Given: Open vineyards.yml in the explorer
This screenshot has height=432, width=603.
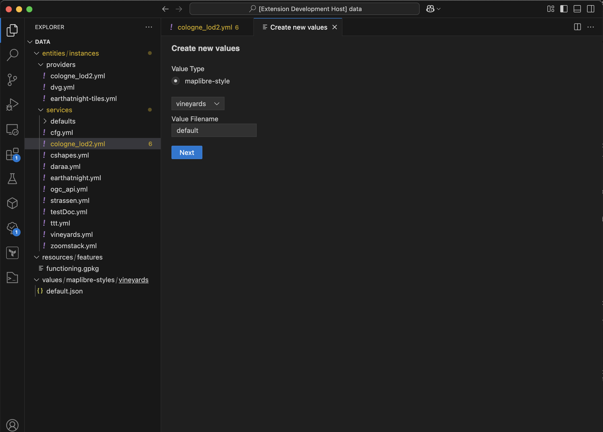Looking at the screenshot, I should 72,235.
